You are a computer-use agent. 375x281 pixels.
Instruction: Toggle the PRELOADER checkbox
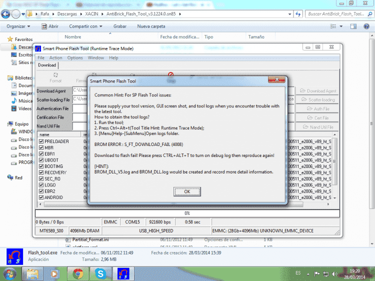[x=41, y=141]
